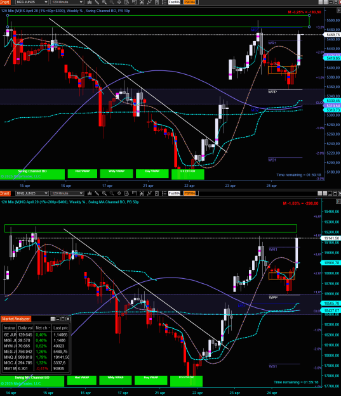
Task: Select the top Chart tab
Action: 5,2
